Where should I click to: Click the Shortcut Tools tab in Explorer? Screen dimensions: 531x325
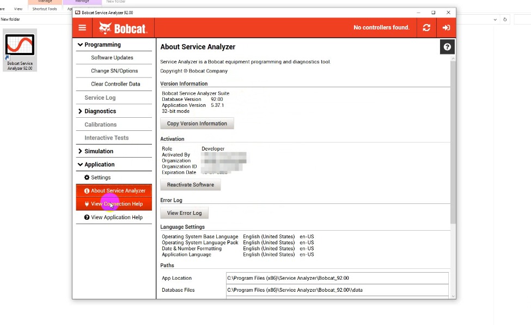[45, 9]
